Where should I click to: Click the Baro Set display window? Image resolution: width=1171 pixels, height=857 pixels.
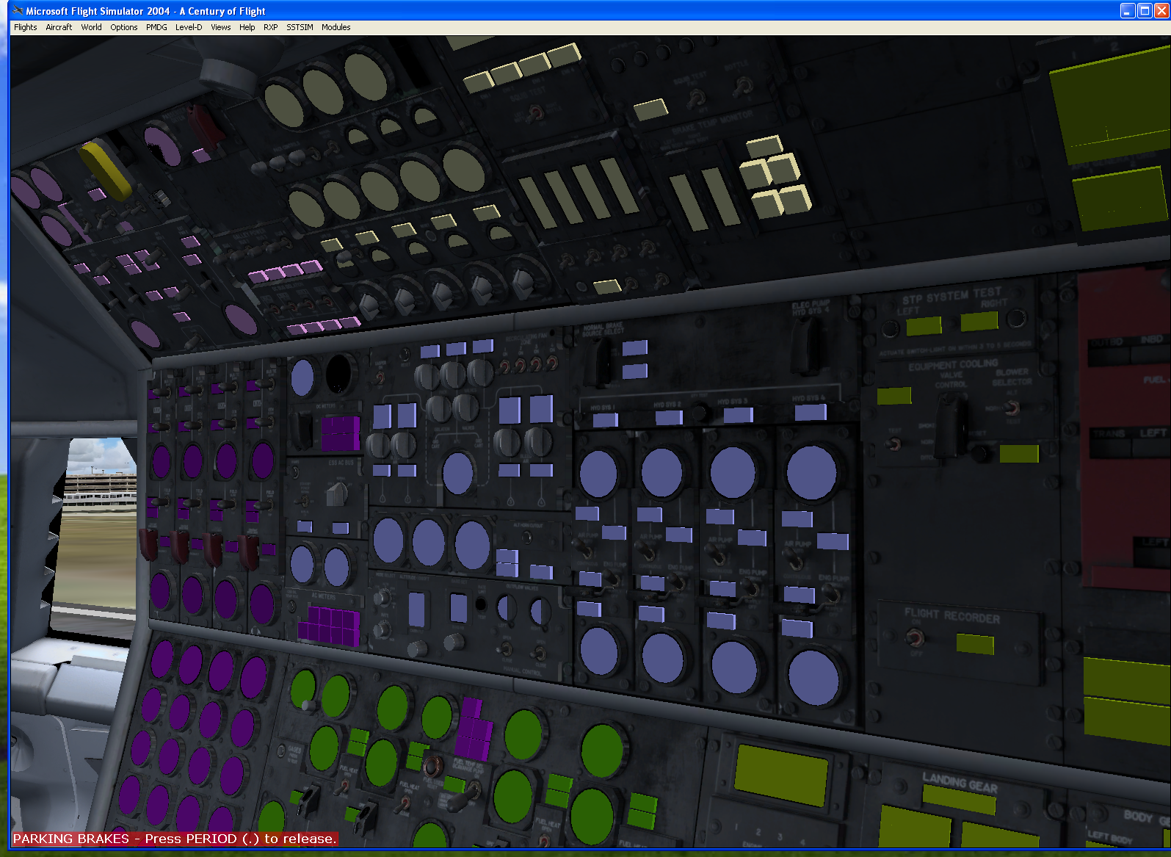point(458,608)
